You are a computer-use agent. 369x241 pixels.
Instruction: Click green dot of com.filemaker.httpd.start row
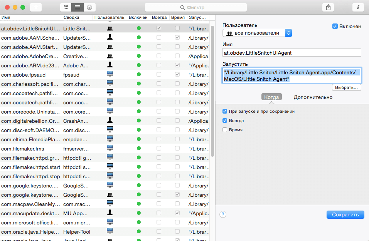coord(138,167)
